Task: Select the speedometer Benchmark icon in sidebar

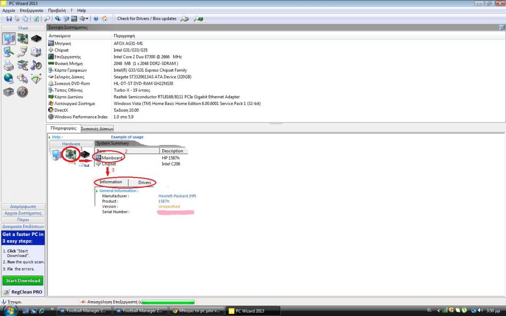Action: (x=23, y=91)
